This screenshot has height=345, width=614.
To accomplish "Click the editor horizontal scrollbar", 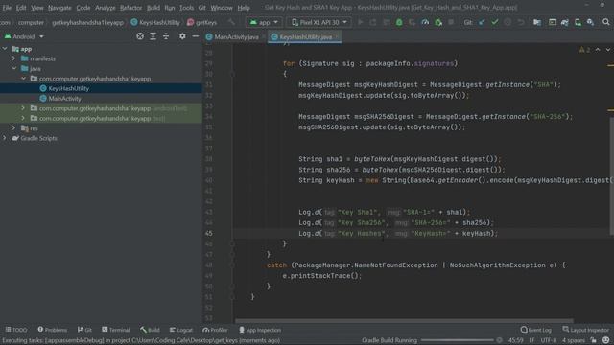I will (404, 321).
